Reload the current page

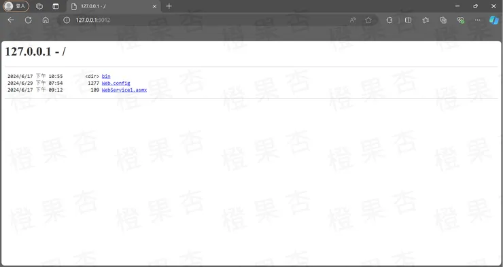coord(29,20)
